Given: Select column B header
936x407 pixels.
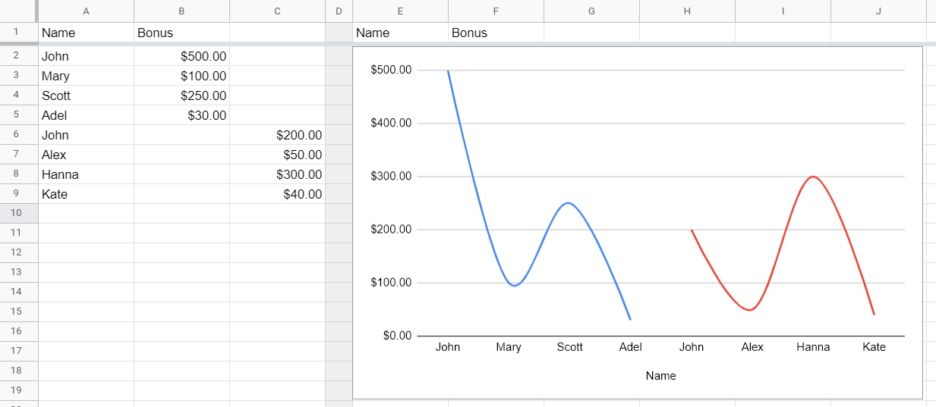Looking at the screenshot, I should (181, 11).
